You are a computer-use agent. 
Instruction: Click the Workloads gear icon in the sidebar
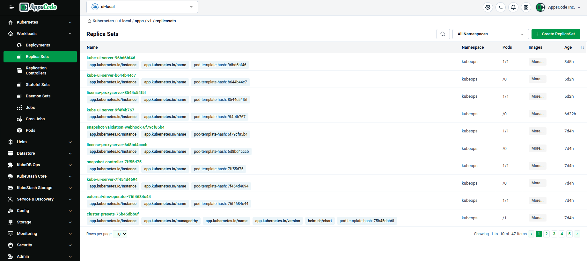[x=11, y=34]
